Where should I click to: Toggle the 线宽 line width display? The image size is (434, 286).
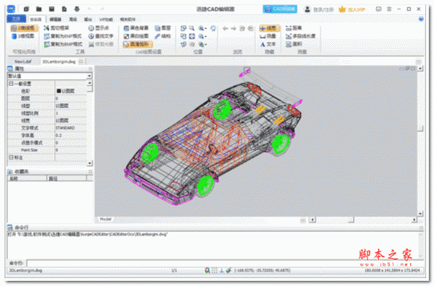tap(269, 28)
